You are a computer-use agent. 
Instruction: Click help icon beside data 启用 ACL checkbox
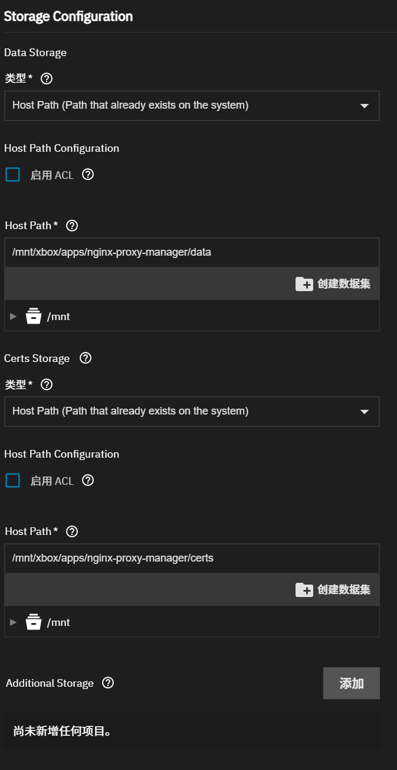pos(87,174)
